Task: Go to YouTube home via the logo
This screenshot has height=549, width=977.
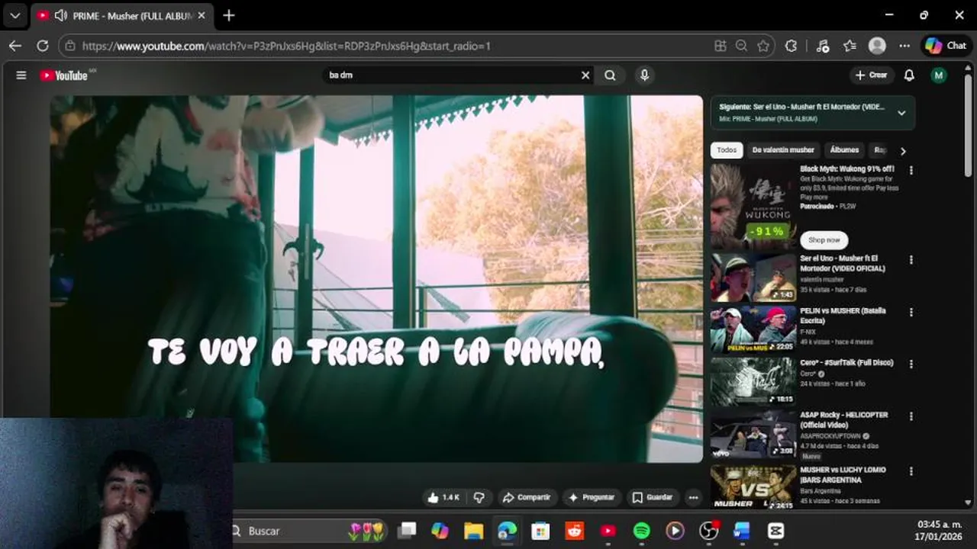Action: pos(64,75)
